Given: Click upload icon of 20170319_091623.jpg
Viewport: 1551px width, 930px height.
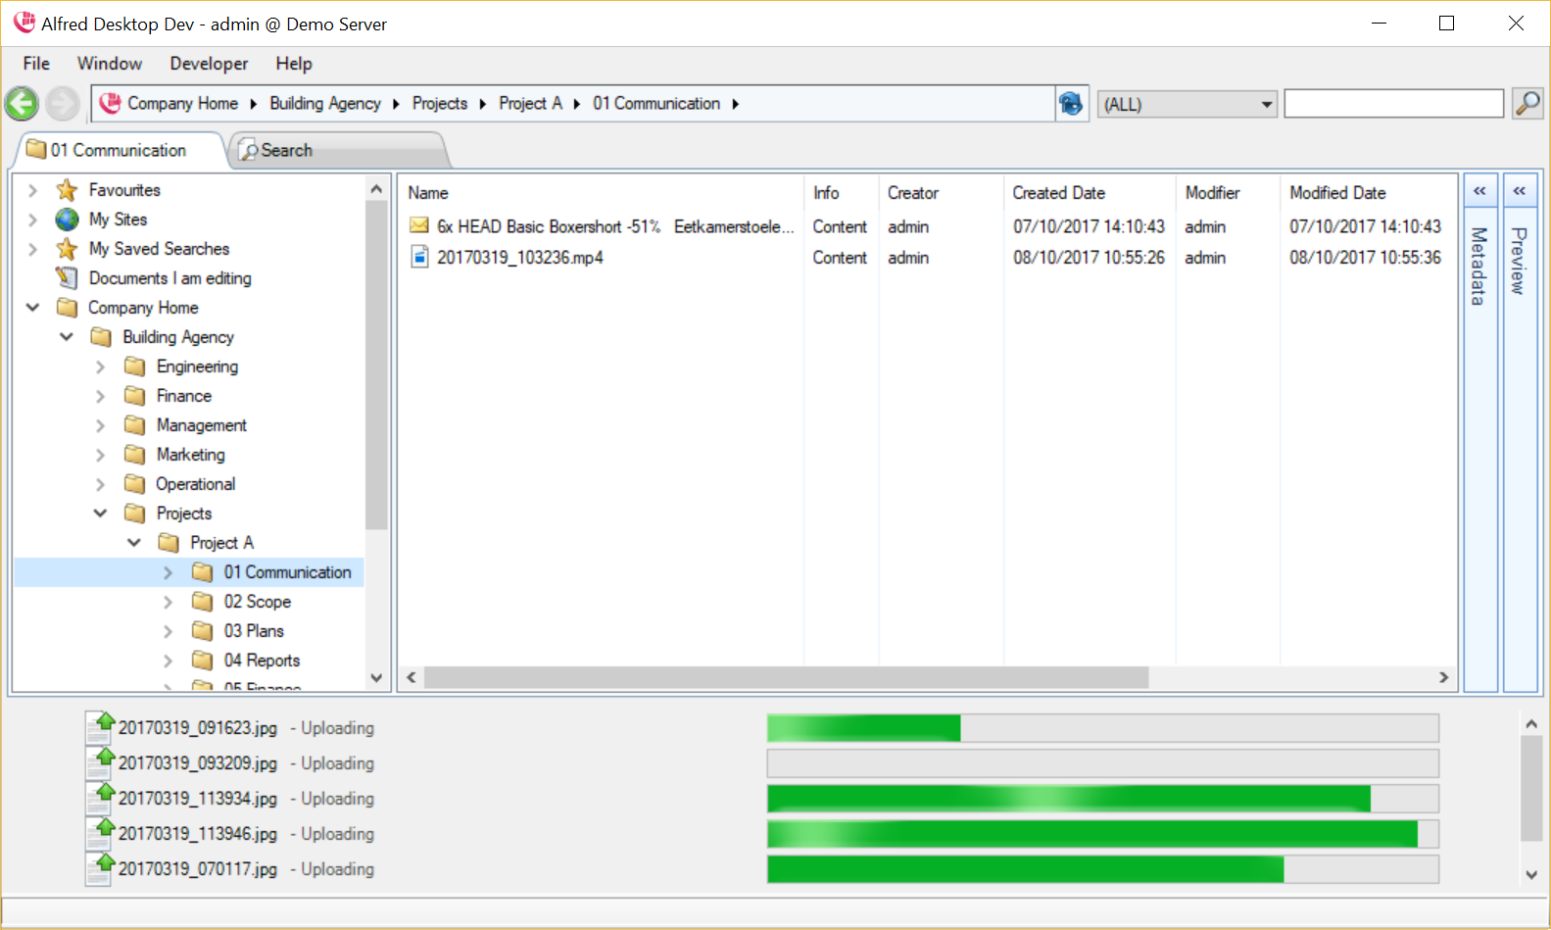Looking at the screenshot, I should coord(100,727).
